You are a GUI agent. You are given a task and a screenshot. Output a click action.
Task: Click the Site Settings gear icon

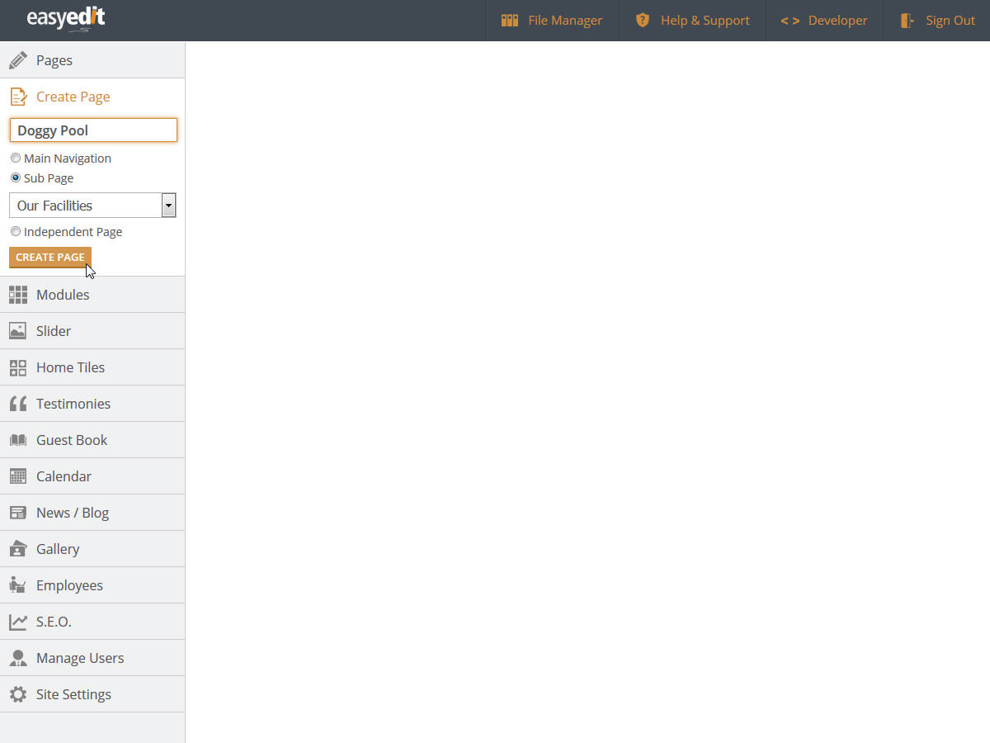[x=18, y=694]
